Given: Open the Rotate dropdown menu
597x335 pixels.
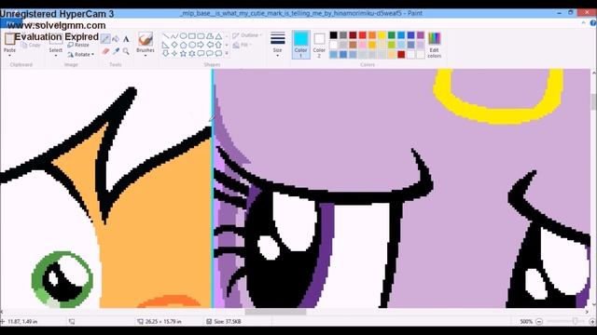Looking at the screenshot, I should (81, 54).
